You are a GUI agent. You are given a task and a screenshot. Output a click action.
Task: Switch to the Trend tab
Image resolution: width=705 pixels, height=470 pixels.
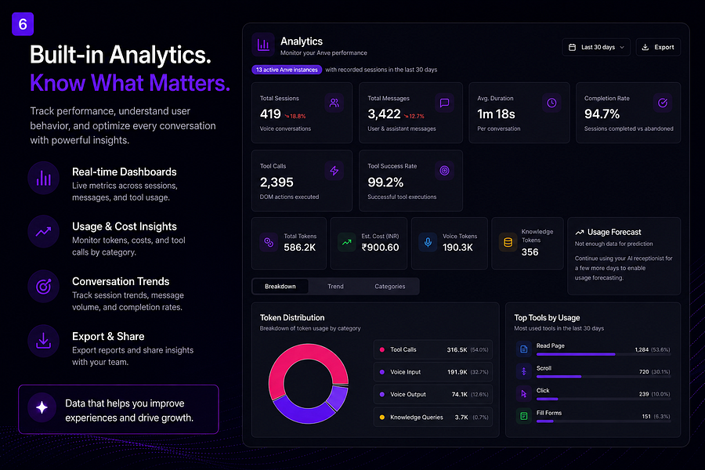[x=335, y=287]
